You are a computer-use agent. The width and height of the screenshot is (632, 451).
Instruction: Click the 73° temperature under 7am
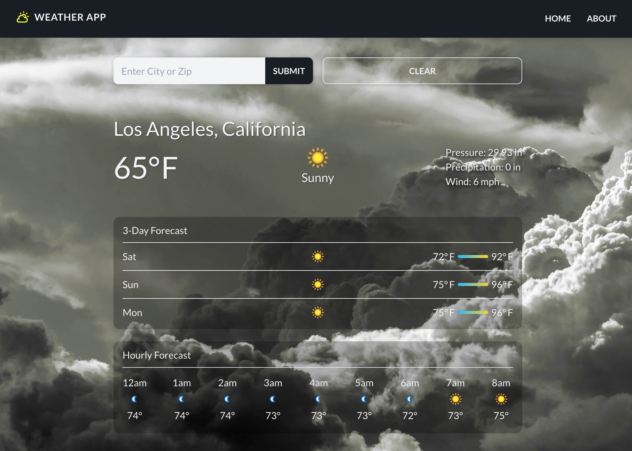click(455, 415)
